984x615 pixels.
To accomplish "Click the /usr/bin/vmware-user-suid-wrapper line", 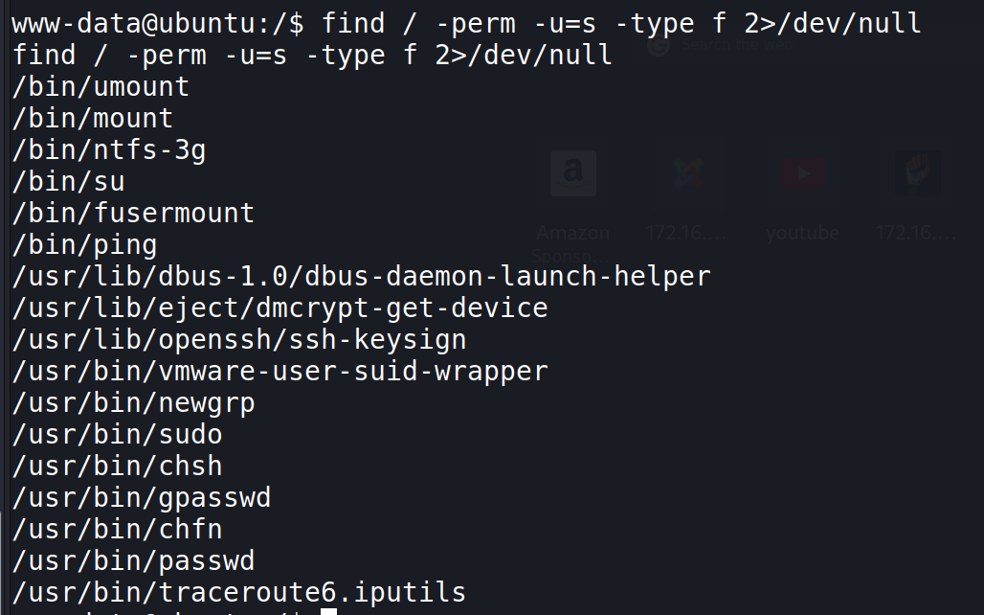I will point(280,372).
